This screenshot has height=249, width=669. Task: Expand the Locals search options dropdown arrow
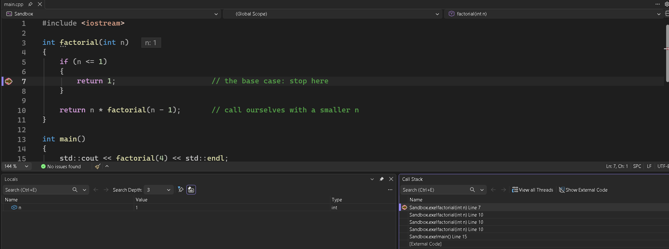84,190
